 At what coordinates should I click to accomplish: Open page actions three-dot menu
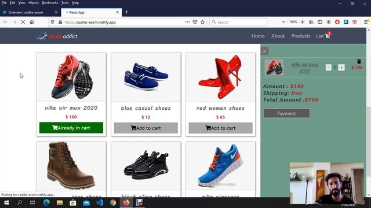pos(187,22)
